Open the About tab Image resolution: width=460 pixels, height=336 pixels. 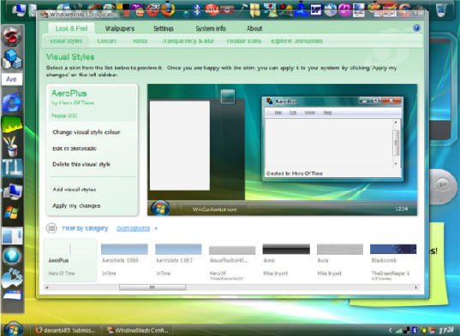(x=254, y=28)
